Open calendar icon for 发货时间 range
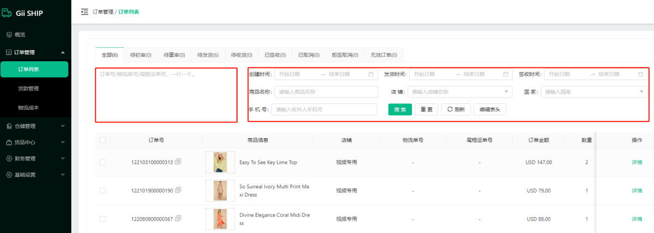Screen dimensions: 654x233 coord(506,74)
